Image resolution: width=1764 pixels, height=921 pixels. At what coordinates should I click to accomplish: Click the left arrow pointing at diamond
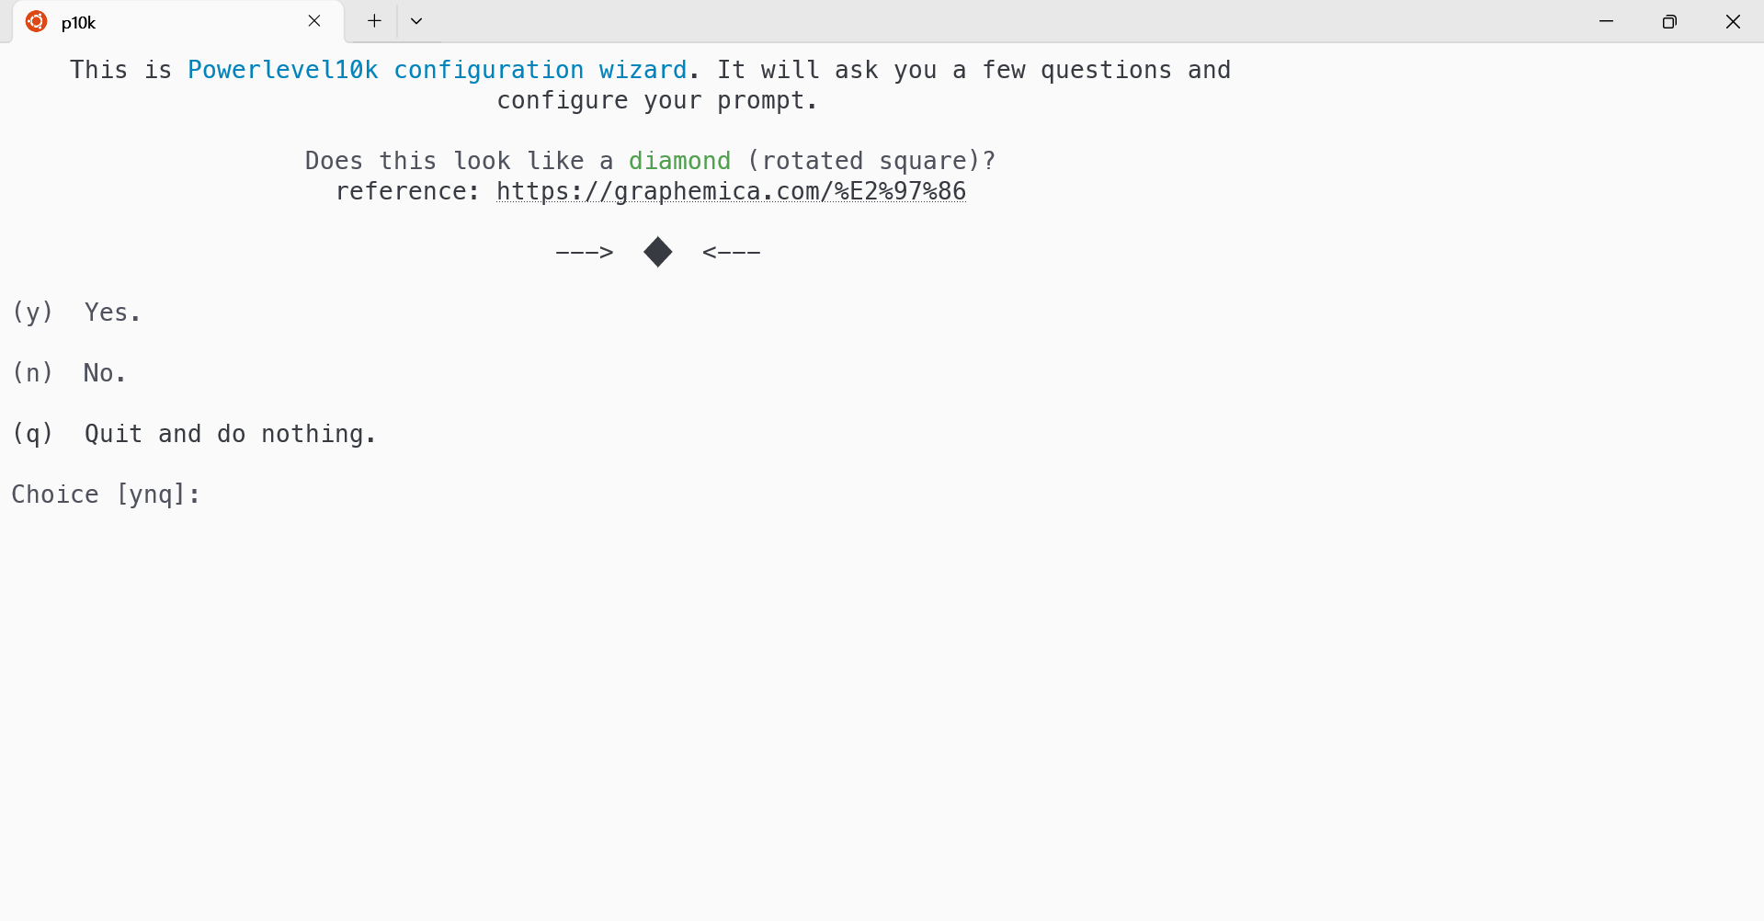tap(585, 252)
